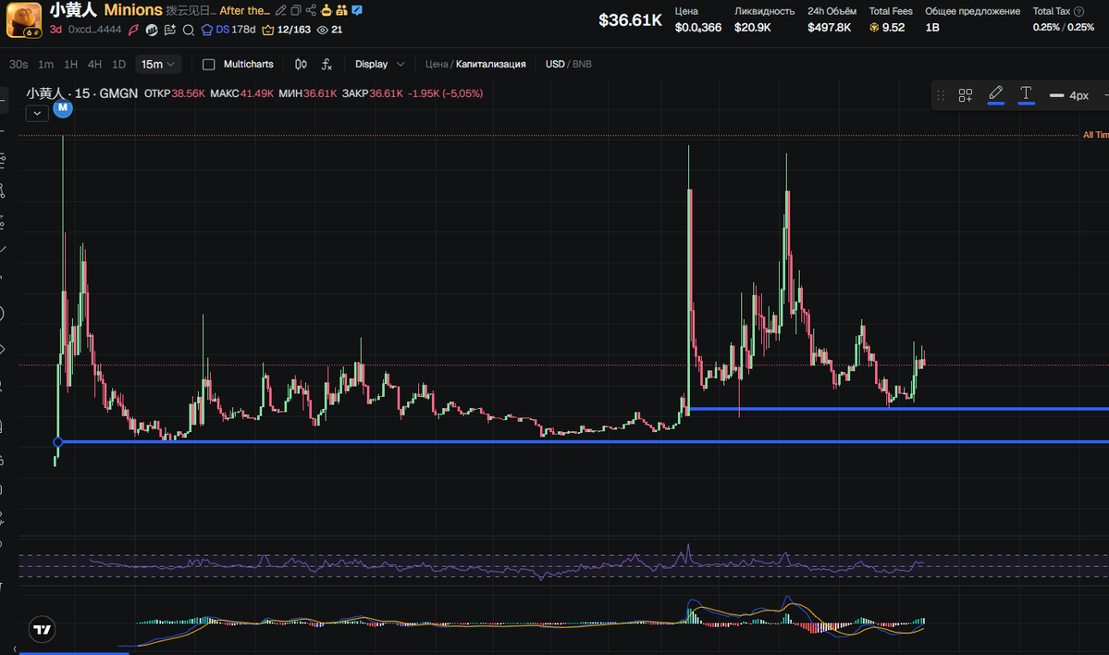Click the market cap value $36.61K

[x=630, y=19]
